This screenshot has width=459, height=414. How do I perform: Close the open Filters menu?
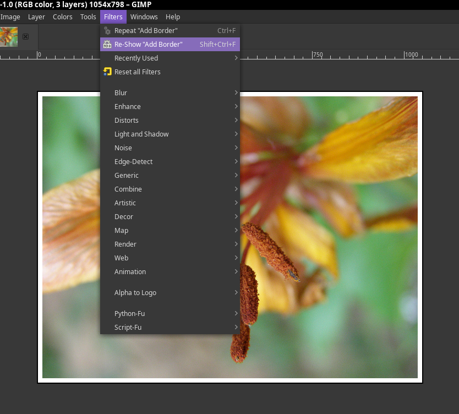click(x=113, y=17)
